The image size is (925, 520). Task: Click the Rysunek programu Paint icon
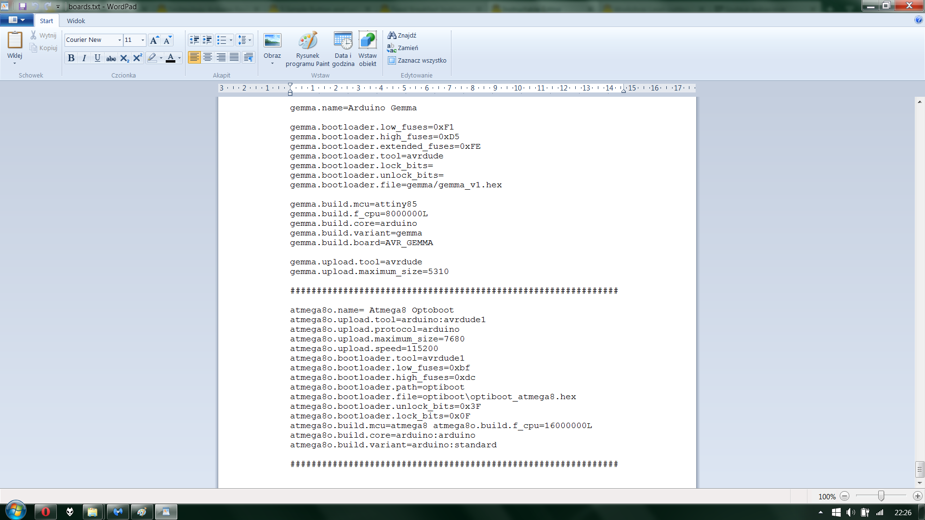click(307, 41)
